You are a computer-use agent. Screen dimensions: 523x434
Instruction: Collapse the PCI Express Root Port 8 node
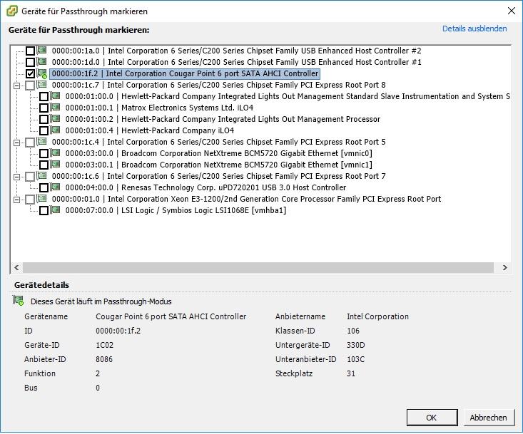coord(16,85)
